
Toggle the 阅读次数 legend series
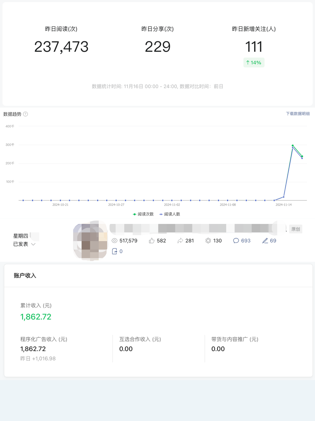[143, 214]
